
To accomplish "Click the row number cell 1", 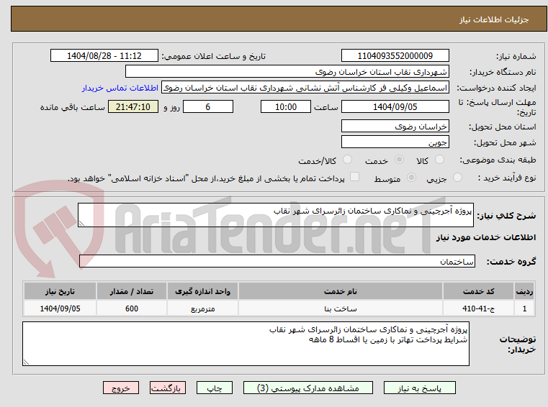I will click(524, 308).
